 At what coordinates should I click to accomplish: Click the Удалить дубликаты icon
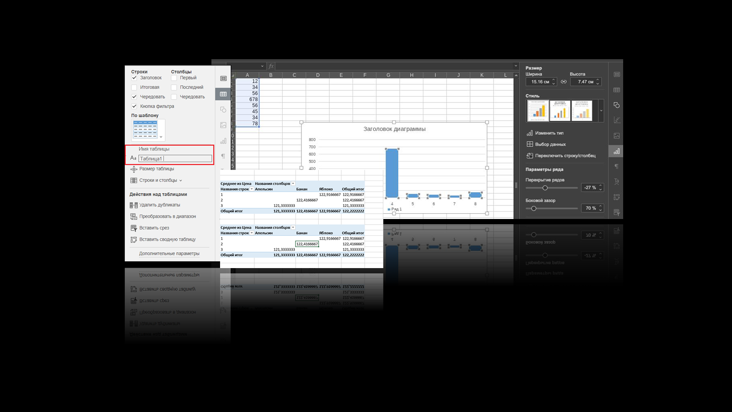point(134,205)
